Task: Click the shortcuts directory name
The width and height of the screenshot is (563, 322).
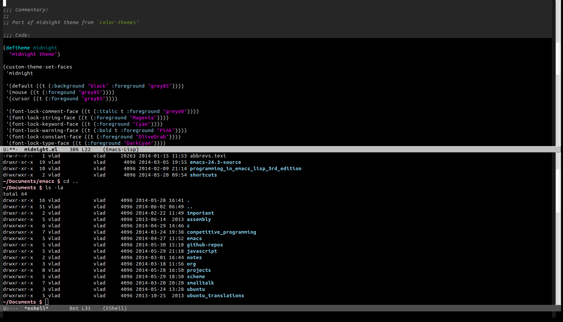Action: 203,175
